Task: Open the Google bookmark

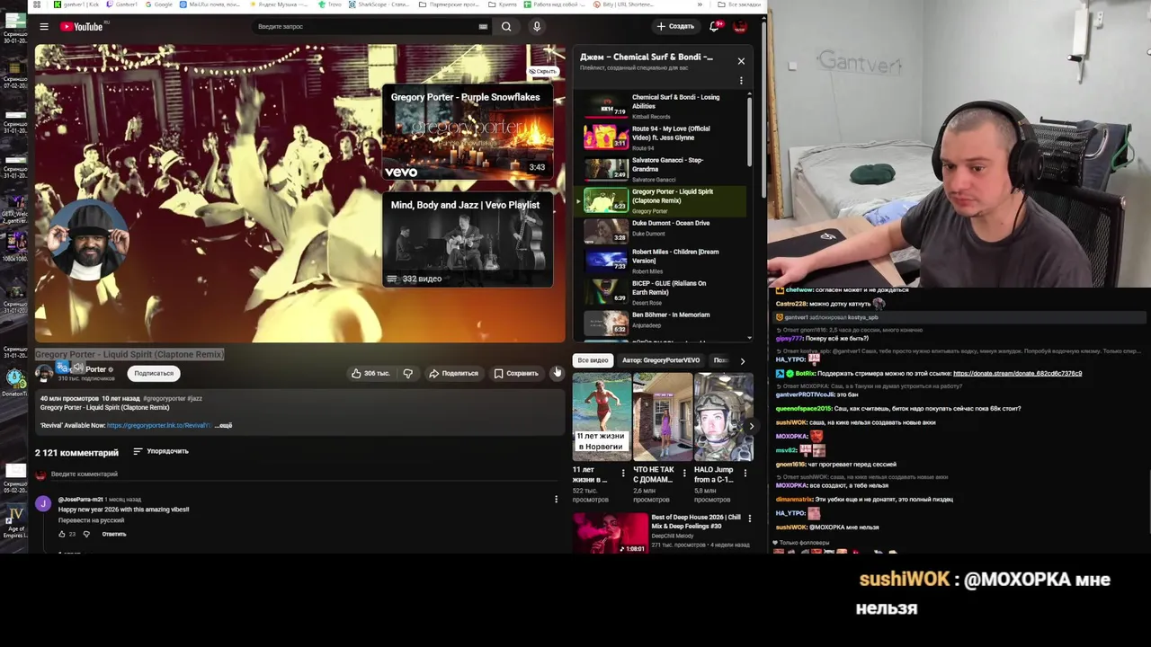Action: point(158,4)
